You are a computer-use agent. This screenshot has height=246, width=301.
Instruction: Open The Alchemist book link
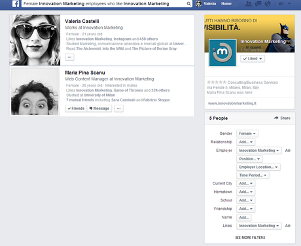[x=88, y=48]
